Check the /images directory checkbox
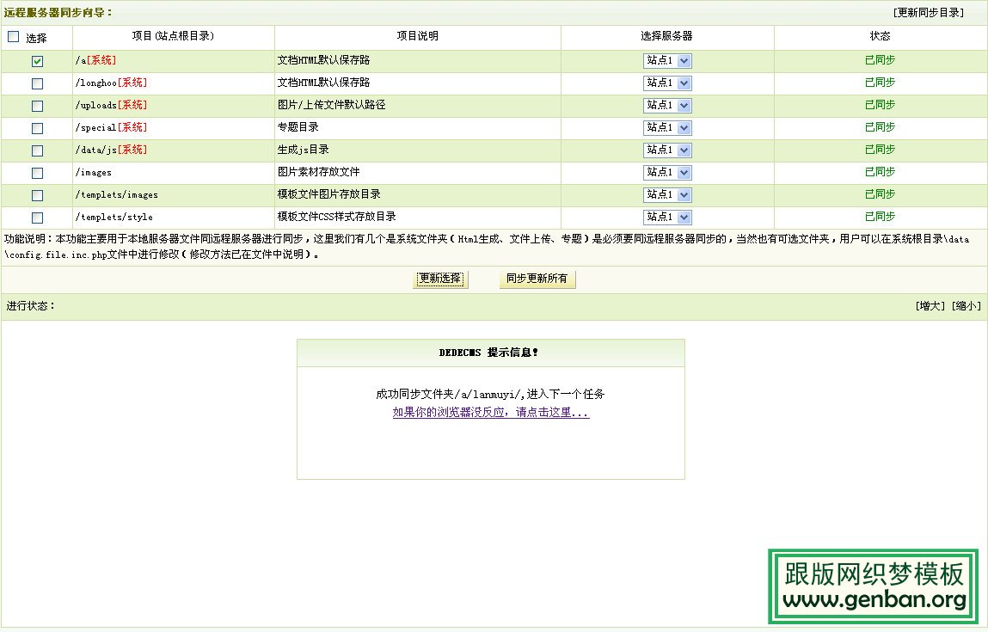 coord(37,173)
